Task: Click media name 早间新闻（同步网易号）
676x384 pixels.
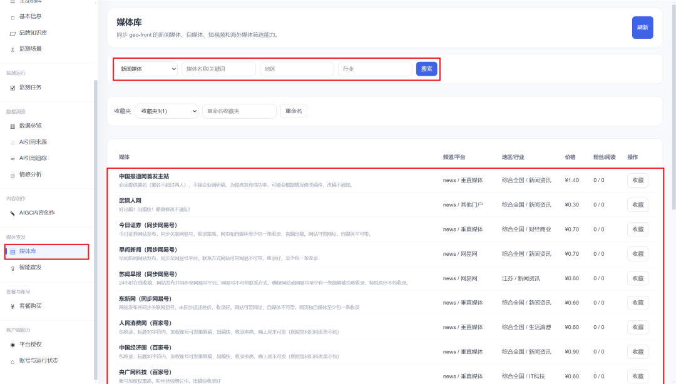Action: (x=148, y=250)
